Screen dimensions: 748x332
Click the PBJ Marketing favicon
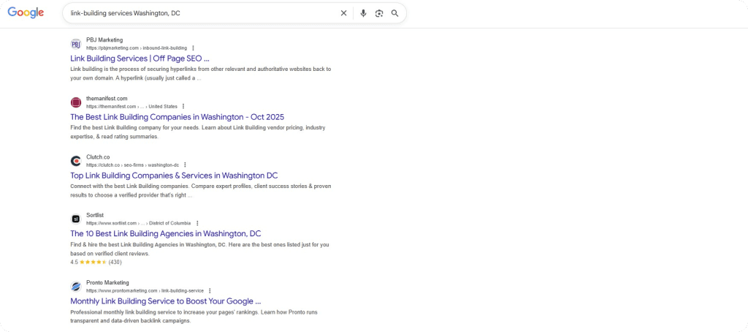click(x=76, y=44)
